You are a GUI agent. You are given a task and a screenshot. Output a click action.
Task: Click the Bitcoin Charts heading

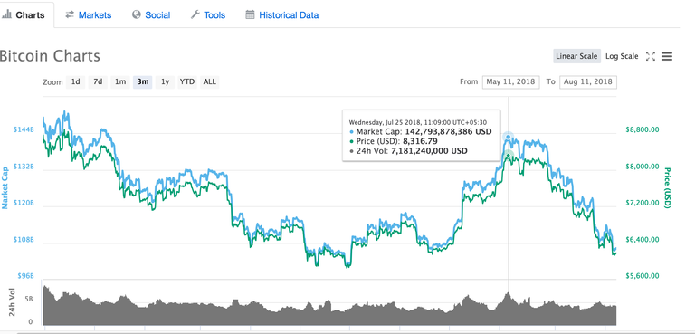click(x=50, y=56)
